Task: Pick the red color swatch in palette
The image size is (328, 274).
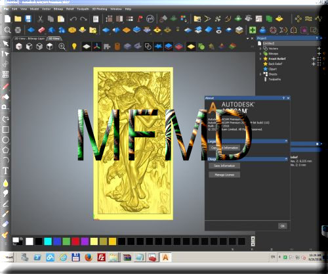Action: point(75,242)
